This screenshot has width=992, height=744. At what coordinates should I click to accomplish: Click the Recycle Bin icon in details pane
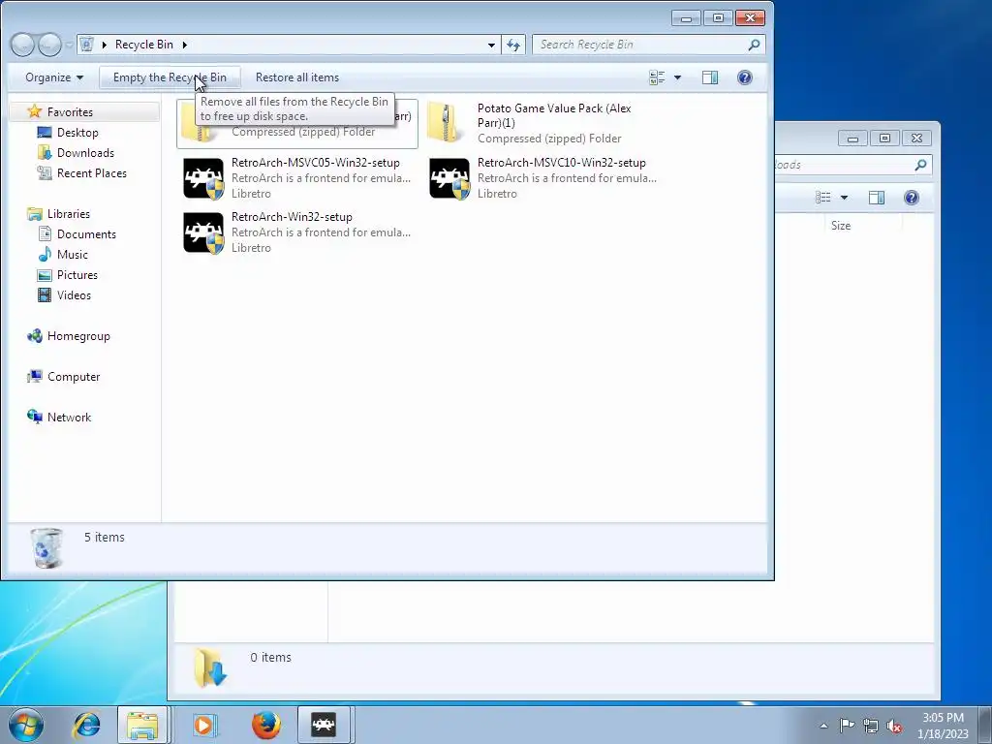pos(46,548)
